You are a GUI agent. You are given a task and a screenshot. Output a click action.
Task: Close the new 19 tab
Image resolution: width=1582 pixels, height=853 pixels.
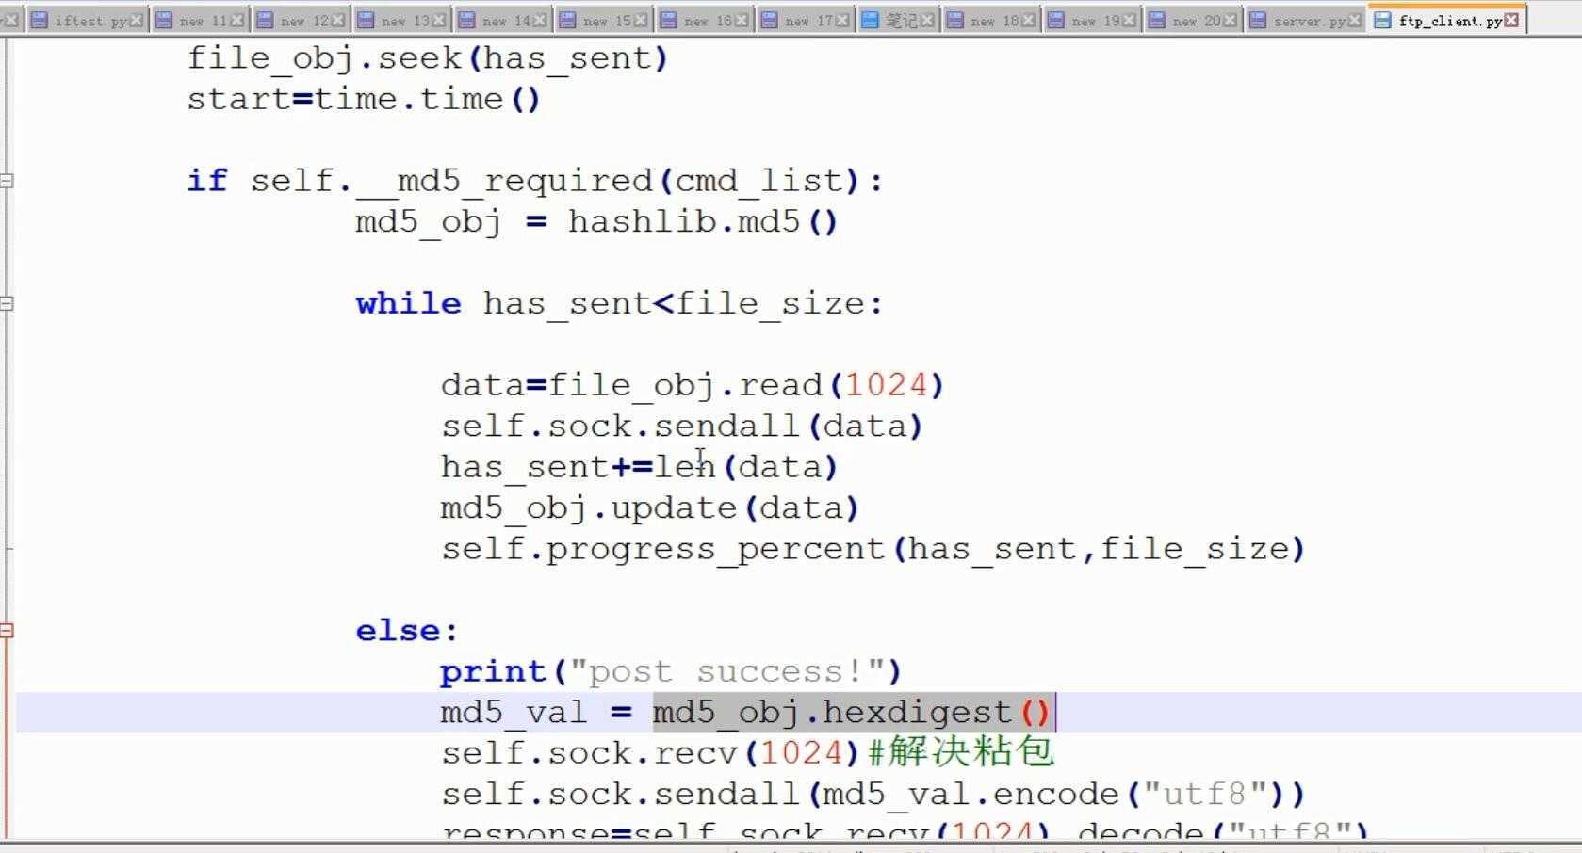[1128, 21]
